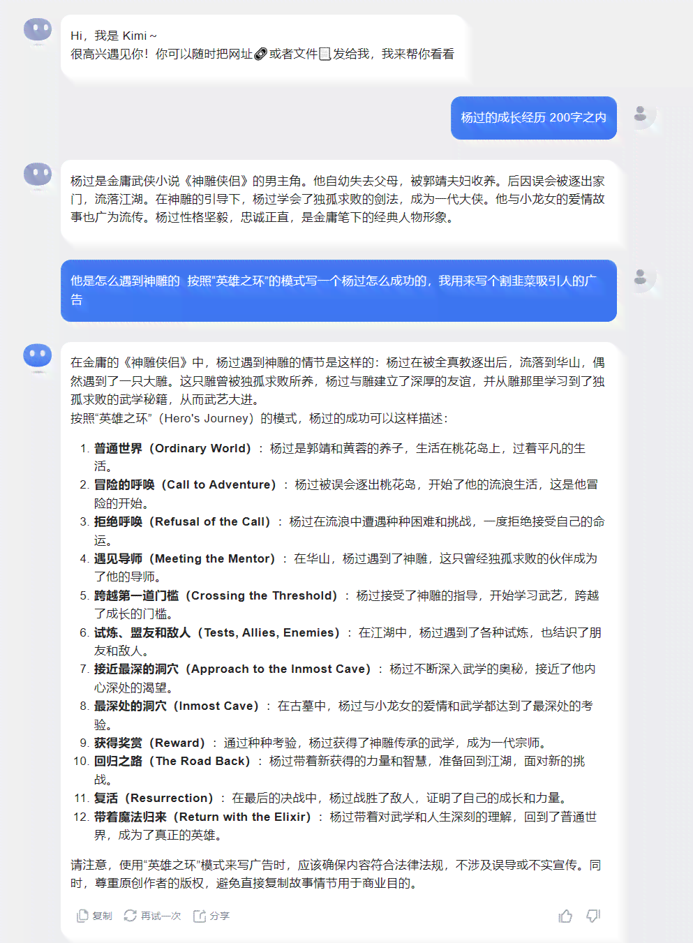Click the list item 冒险的呼唤 (Call to Adventure)
The image size is (693, 943).
pyautogui.click(x=339, y=494)
